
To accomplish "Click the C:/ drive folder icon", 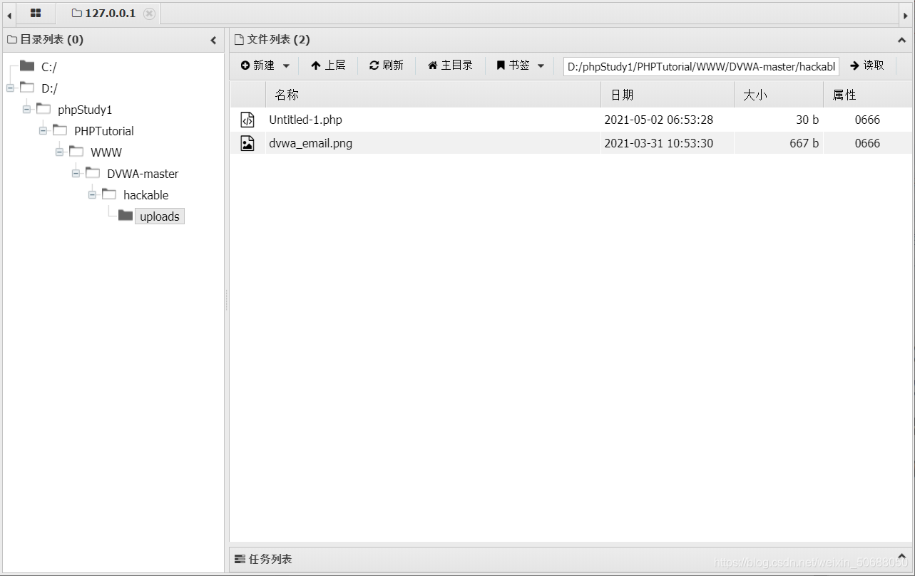I will [27, 66].
